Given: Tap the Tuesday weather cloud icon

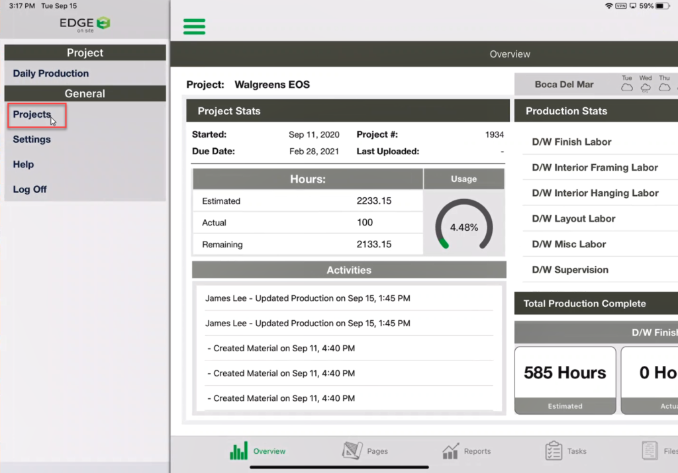Looking at the screenshot, I should pos(627,87).
